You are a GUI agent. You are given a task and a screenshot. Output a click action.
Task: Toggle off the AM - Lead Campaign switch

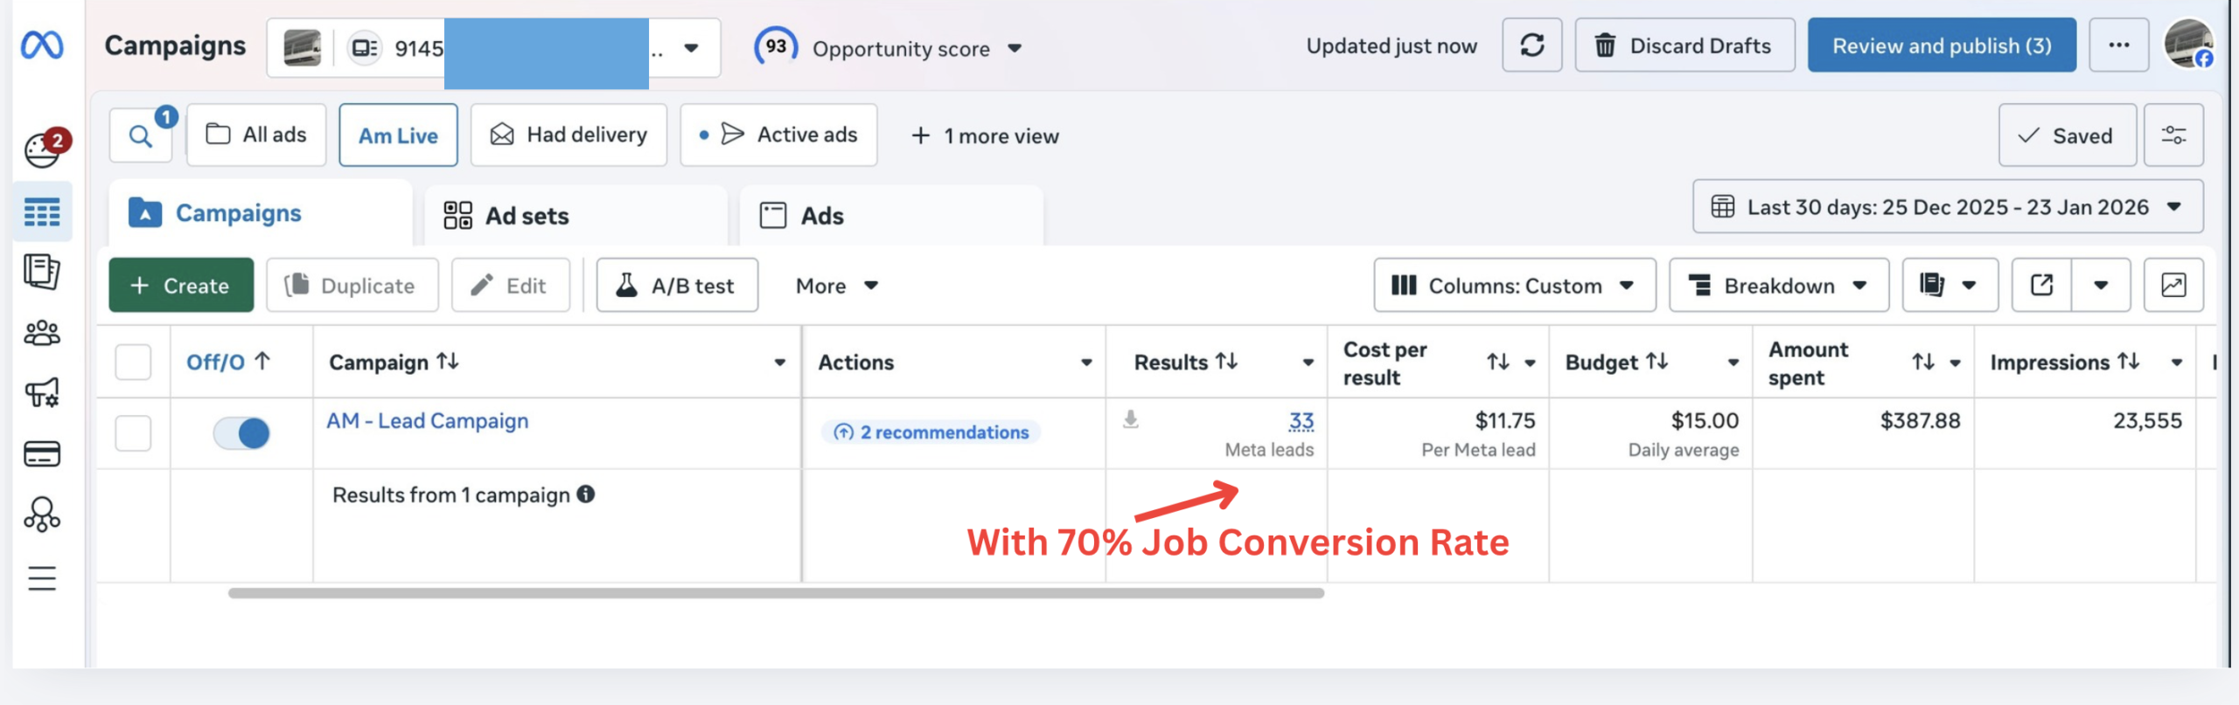coord(241,433)
